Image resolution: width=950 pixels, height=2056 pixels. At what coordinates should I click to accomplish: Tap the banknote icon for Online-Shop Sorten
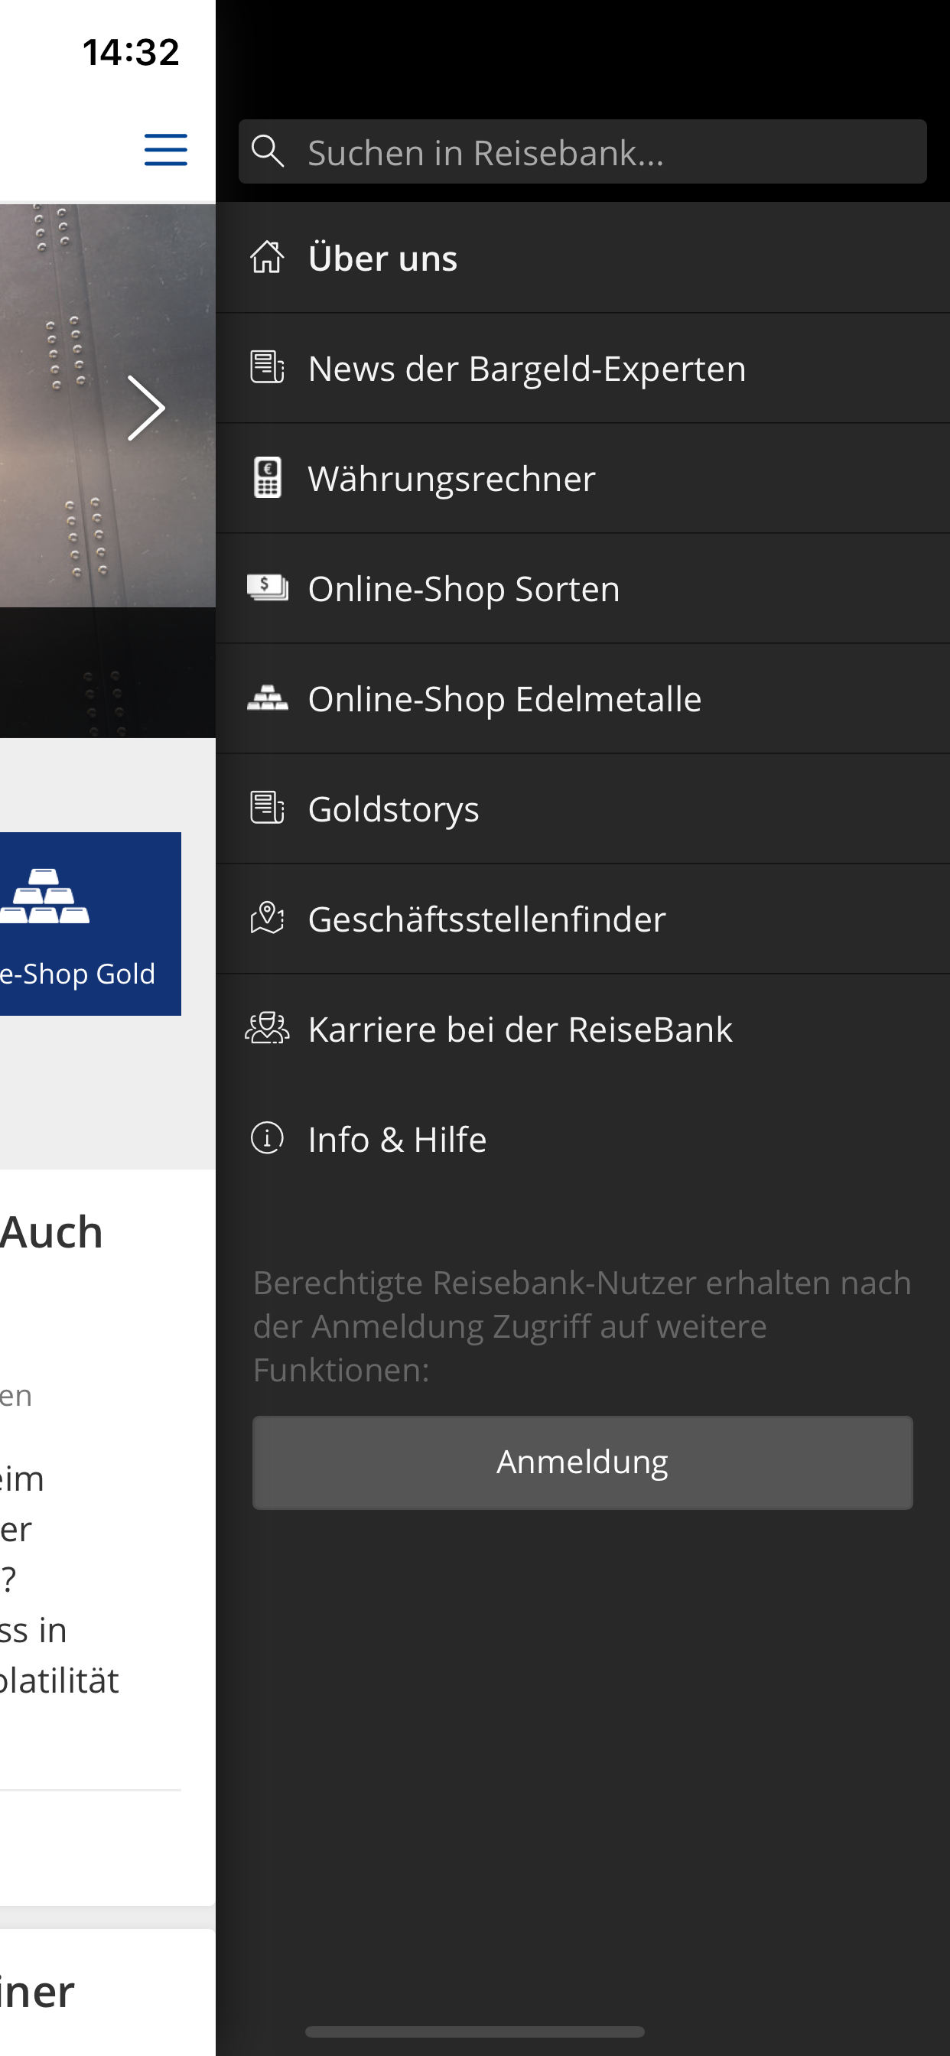(267, 587)
